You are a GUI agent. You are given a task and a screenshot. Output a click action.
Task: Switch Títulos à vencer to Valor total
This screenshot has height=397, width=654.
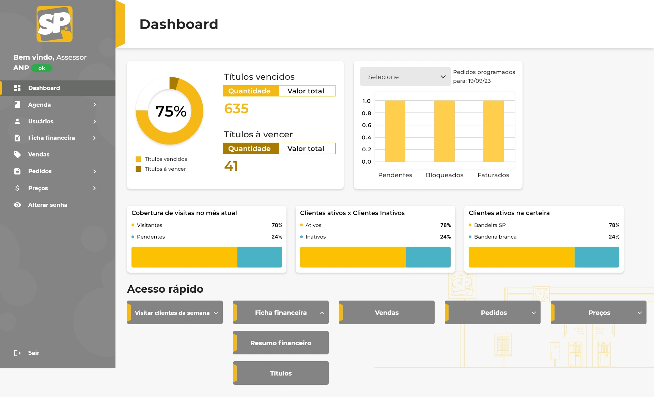click(307, 149)
